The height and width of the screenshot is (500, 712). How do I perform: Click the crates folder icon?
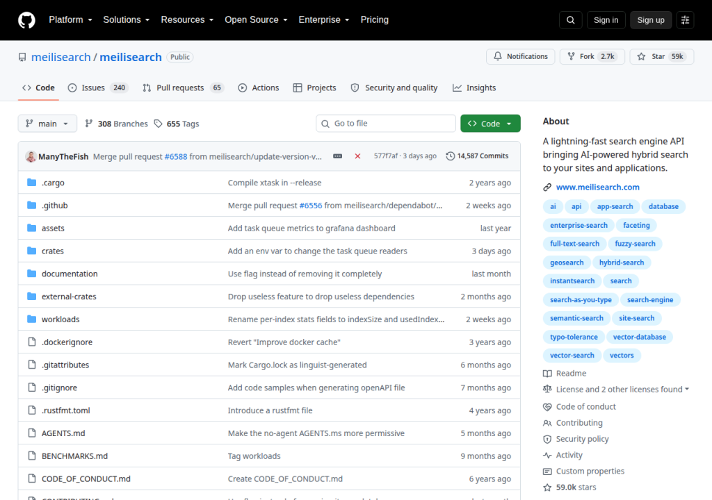coord(32,251)
